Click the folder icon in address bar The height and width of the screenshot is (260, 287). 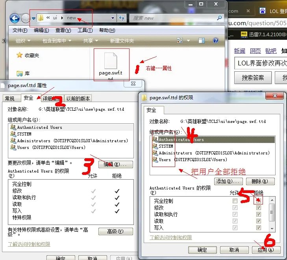click(41, 18)
